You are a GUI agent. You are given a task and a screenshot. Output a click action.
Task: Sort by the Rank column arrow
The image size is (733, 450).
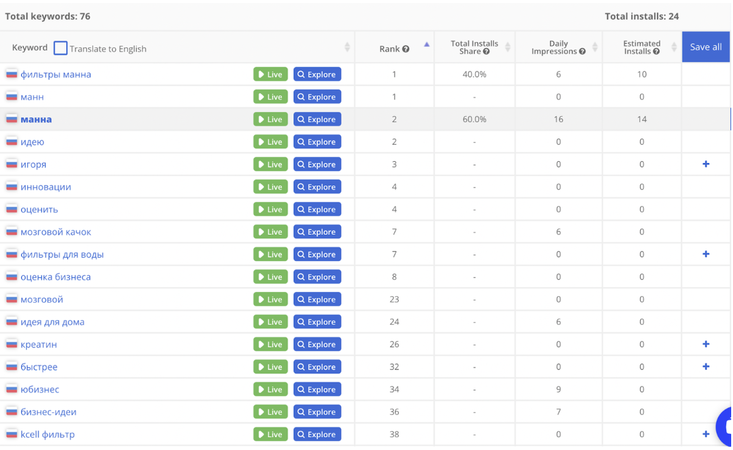426,45
